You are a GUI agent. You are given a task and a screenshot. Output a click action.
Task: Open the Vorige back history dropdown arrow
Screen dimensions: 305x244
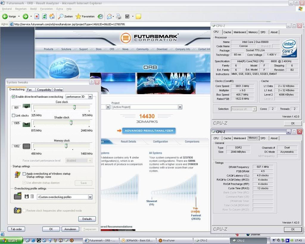pyautogui.click(x=19, y=17)
